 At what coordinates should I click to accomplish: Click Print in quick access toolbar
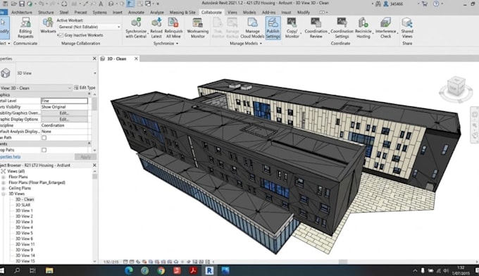pyautogui.click(x=64, y=4)
